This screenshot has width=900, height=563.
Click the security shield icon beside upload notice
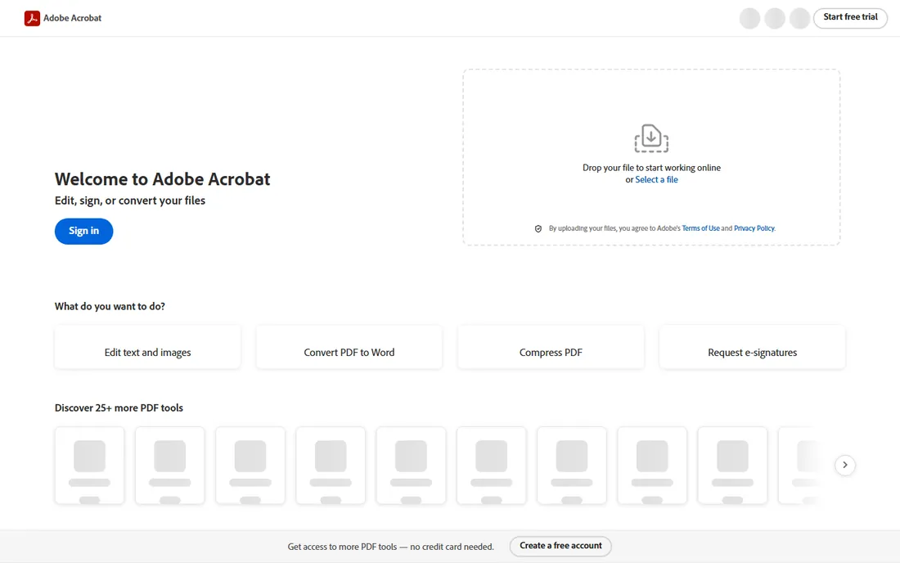(538, 228)
